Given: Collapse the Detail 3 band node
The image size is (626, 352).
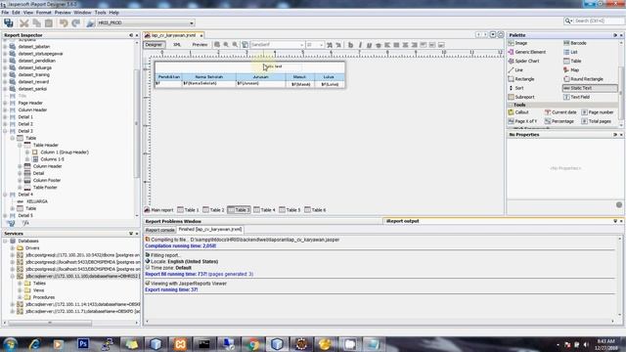Looking at the screenshot, I should 5,131.
